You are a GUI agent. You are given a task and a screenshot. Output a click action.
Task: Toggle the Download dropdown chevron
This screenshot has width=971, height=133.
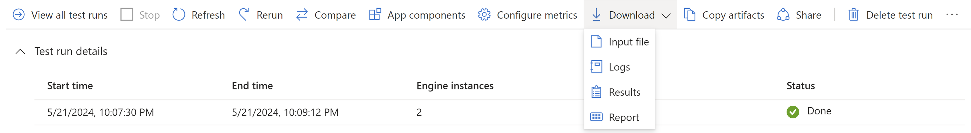tap(666, 15)
